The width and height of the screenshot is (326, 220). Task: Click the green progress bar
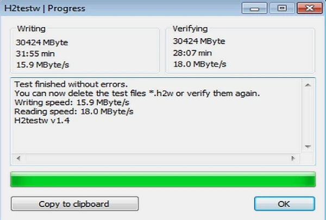163,179
